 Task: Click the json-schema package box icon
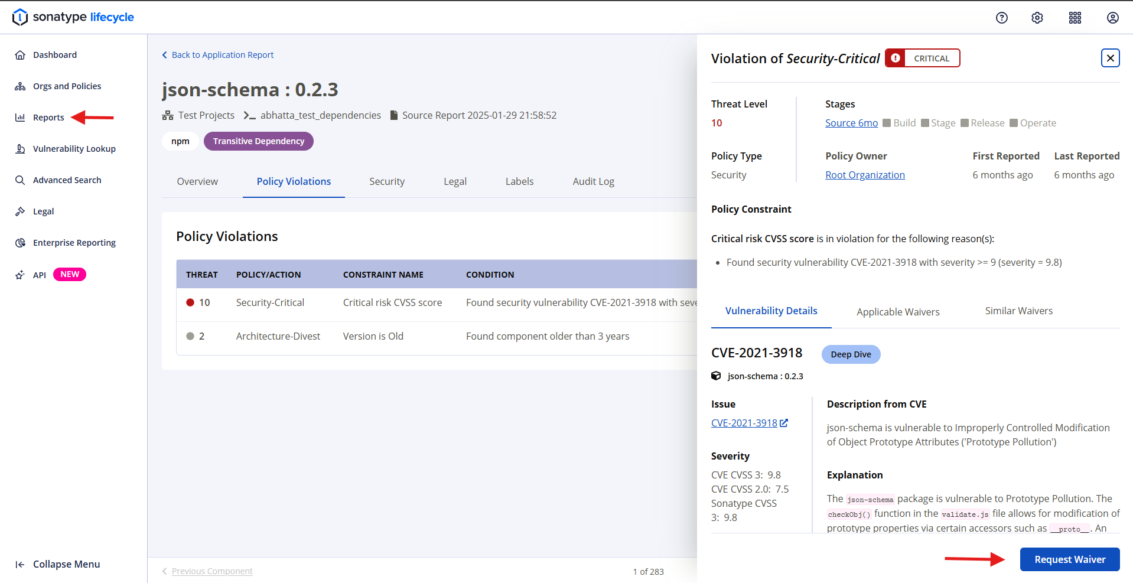(x=716, y=376)
